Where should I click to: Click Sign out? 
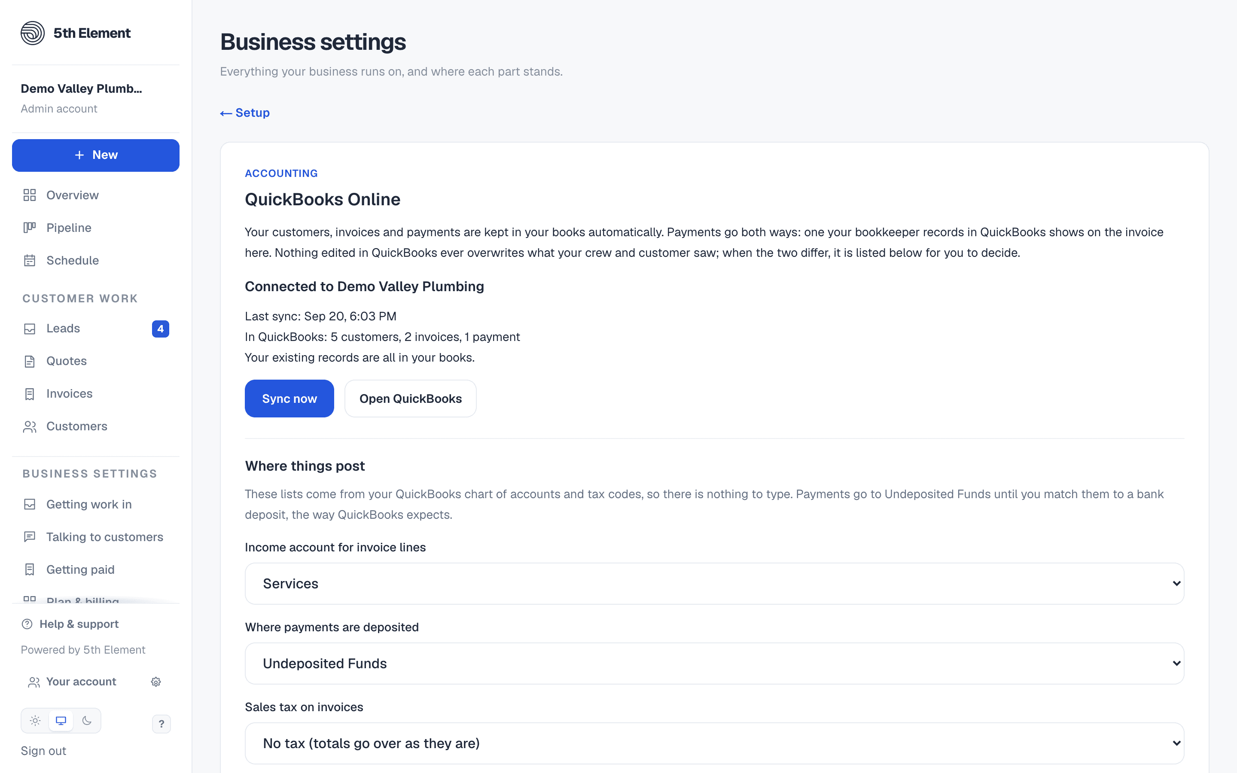click(43, 751)
